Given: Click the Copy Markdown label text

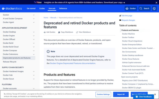Looking at the screenshot, I should coord(67,32).
